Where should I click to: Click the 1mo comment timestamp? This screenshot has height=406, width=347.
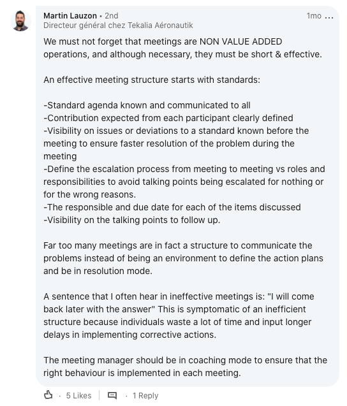(x=314, y=16)
